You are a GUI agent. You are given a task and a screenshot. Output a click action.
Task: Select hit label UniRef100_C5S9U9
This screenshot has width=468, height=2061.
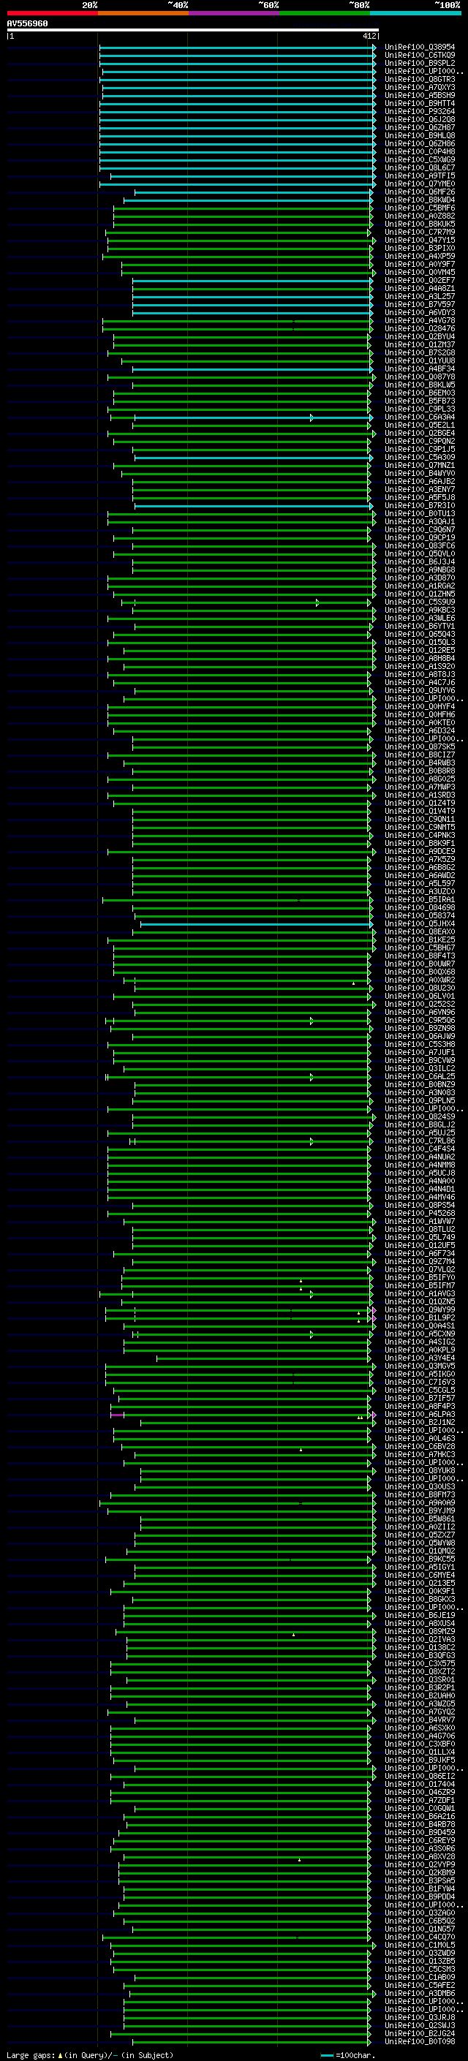(420, 602)
